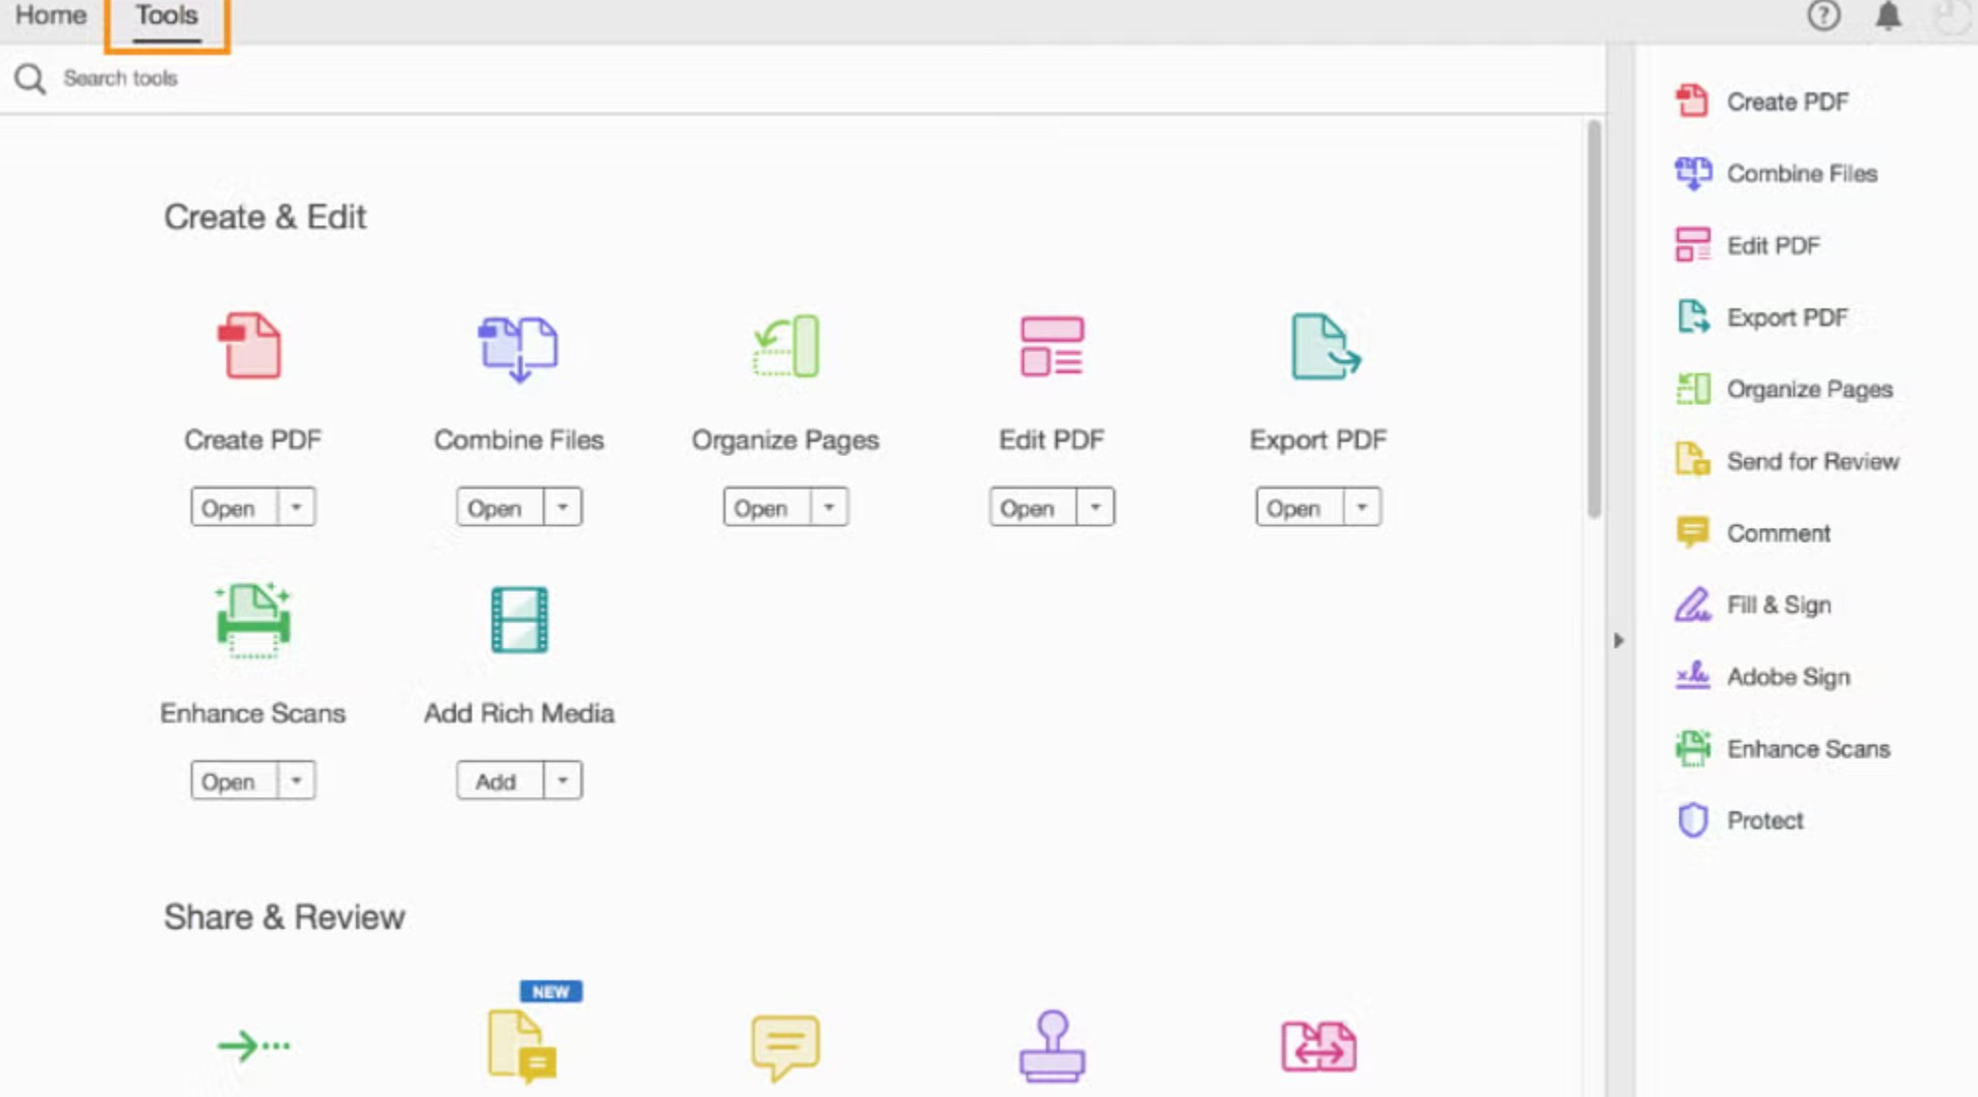
Task: Open Create PDF from the right sidebar
Action: tap(1762, 101)
